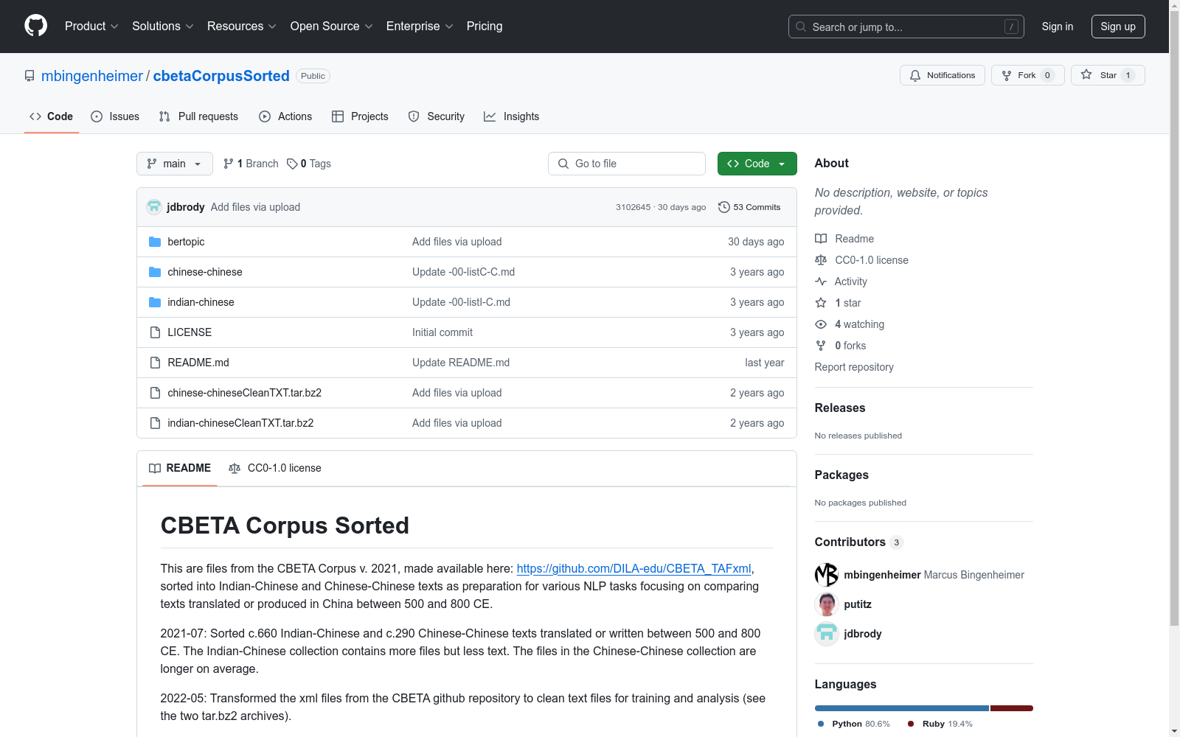This screenshot has height=737, width=1180.
Task: Click the Search or jump to field
Action: [906, 27]
